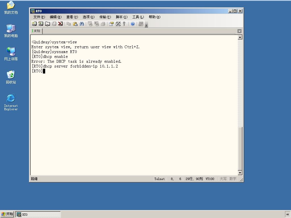This screenshot has height=218, width=291.
Task: Click Telnet in the status bar
Action: click(x=159, y=179)
